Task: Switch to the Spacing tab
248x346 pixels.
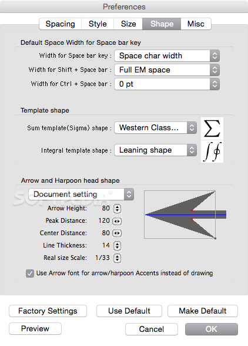Action: coord(61,24)
